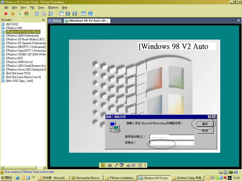Click the take snapshot toolbar icon
This screenshot has width=242, height=181.
[37, 14]
